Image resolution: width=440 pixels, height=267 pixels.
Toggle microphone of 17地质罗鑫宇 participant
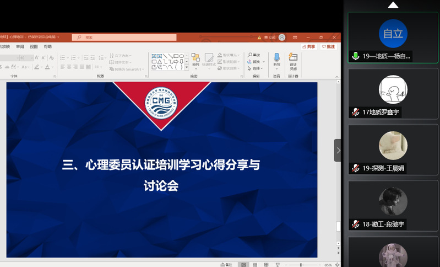coord(356,112)
